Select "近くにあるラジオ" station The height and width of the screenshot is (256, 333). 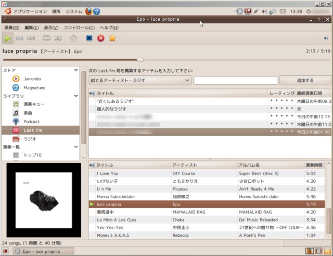210,101
